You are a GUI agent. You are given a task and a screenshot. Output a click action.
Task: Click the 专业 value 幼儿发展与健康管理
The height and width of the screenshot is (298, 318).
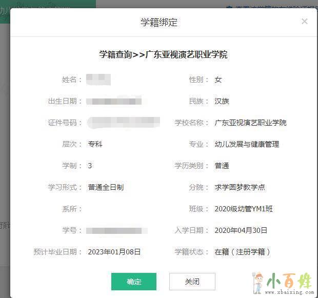247,144
